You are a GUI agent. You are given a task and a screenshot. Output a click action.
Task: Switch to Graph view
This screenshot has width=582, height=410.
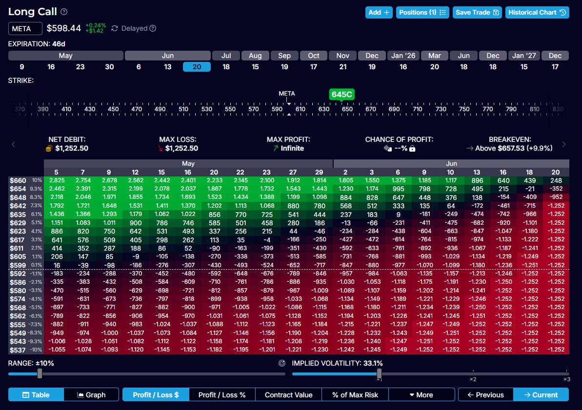tap(91, 395)
